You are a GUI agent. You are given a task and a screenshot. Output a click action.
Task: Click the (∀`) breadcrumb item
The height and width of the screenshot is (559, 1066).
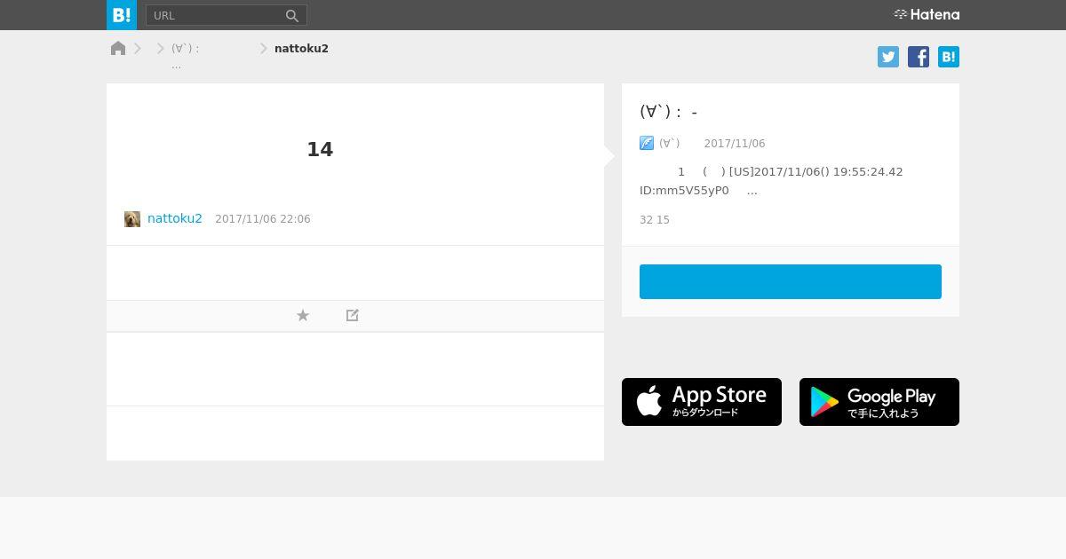tap(185, 49)
